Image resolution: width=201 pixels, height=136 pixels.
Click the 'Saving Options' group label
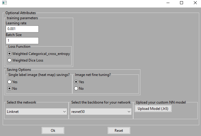pyautogui.click(x=19, y=70)
